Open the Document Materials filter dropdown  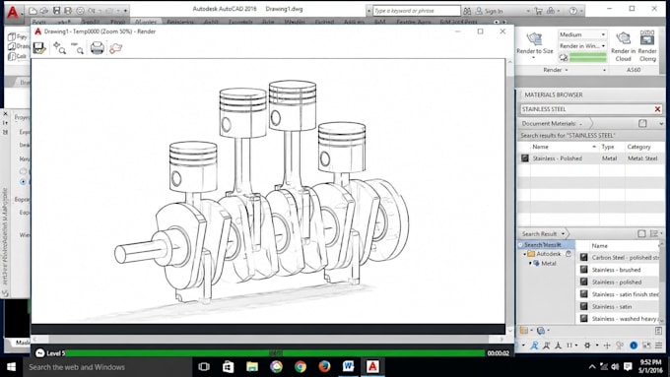click(x=581, y=124)
